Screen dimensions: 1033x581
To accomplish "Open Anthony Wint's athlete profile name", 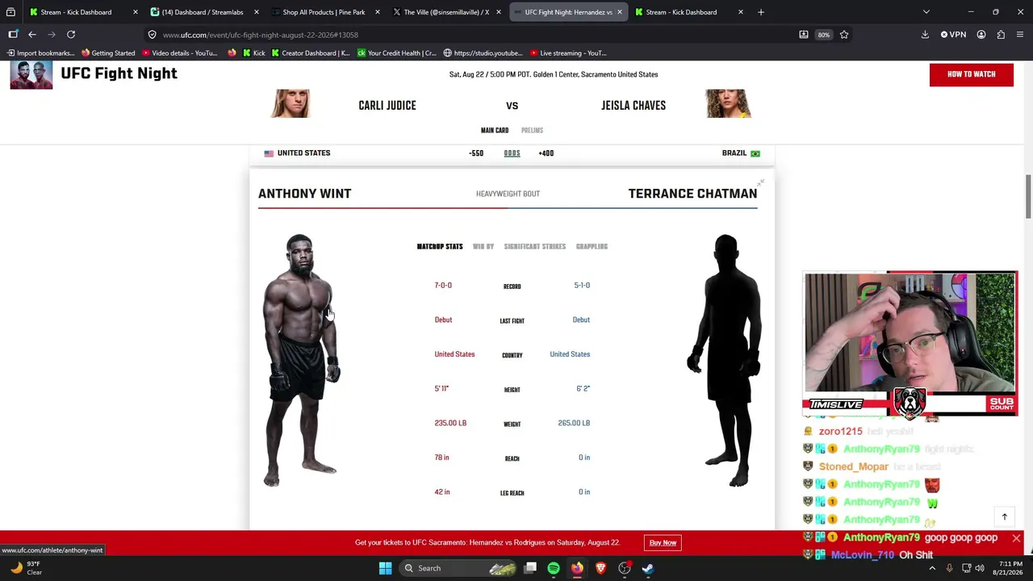I will 304,194.
